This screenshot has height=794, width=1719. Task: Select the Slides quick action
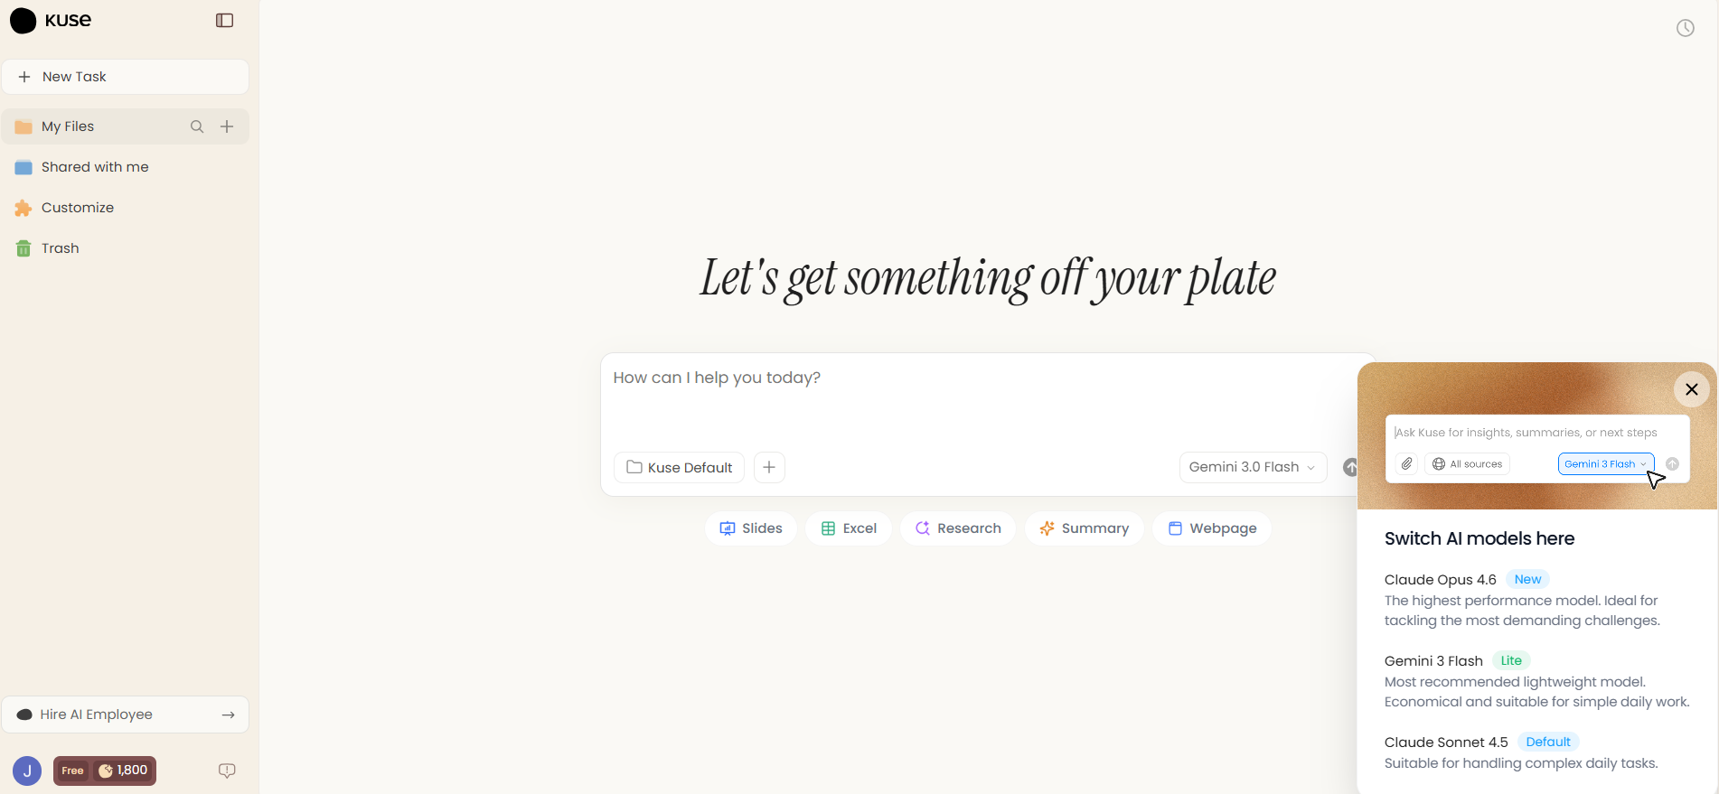(x=750, y=528)
